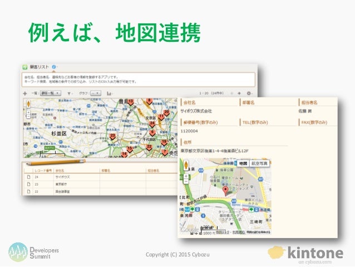Click the 部署名 column header in the table
This screenshot has height=267, width=355.
pos(106,171)
